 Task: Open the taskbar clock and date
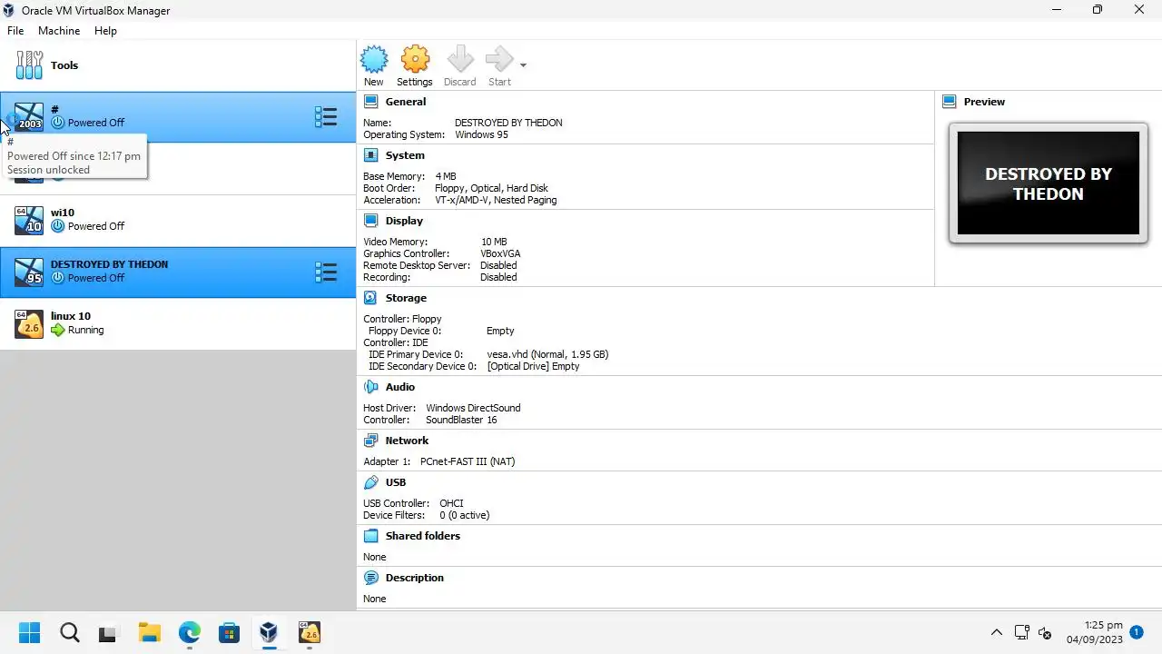tap(1095, 632)
